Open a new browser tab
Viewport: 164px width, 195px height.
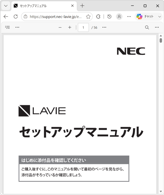[x=82, y=6]
